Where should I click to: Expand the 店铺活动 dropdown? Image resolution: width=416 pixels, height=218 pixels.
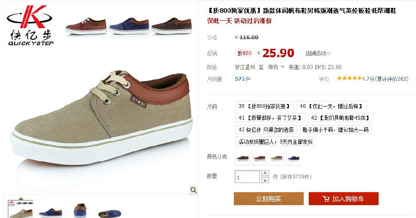pos(318,53)
